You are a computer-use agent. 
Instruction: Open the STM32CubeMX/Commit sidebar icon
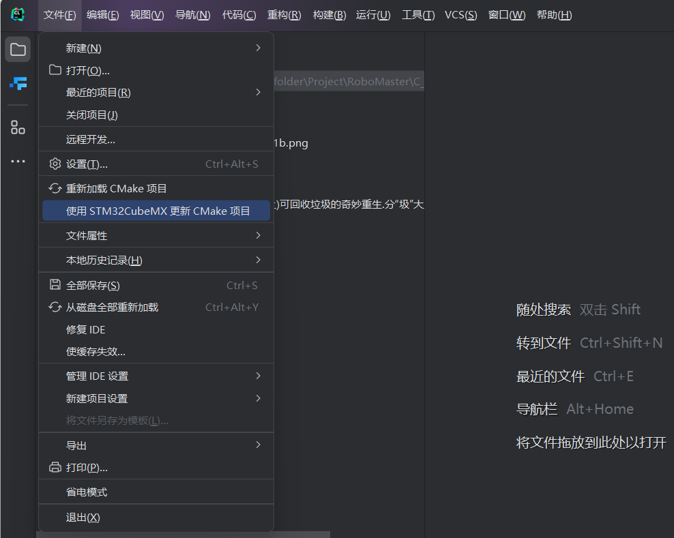[18, 83]
